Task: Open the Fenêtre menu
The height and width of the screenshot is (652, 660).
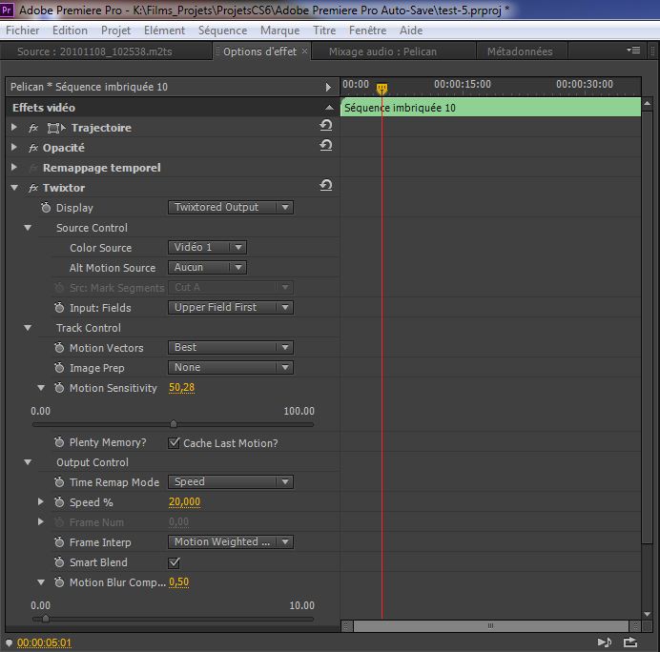Action: point(367,31)
